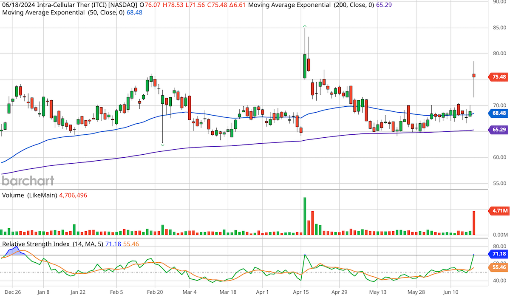Viewport: 510px width, 298px height.
Task: Click the Jun 10 date axis label
Action: (x=451, y=292)
